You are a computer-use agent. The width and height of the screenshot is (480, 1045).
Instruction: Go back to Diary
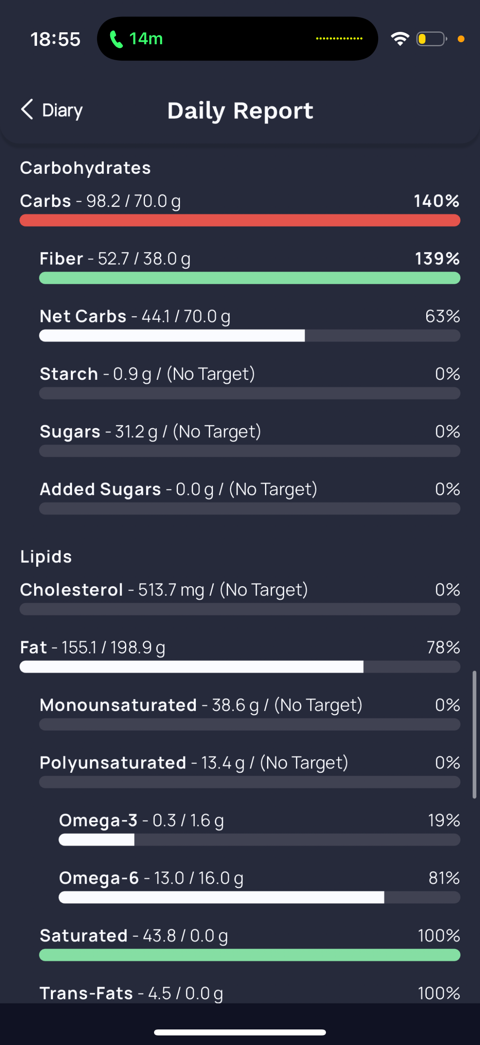[51, 110]
